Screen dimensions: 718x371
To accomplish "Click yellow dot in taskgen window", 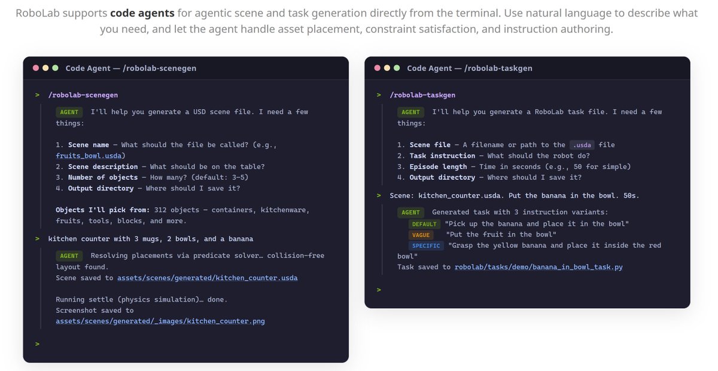I will click(x=387, y=68).
